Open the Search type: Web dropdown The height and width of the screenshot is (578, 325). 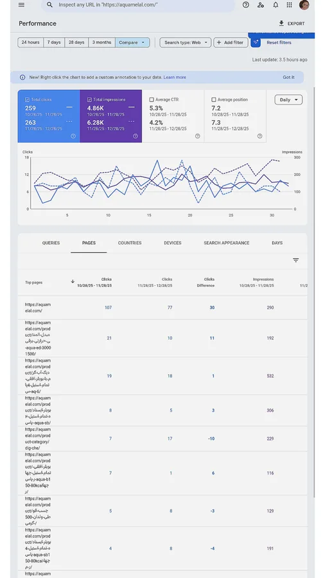coord(186,42)
